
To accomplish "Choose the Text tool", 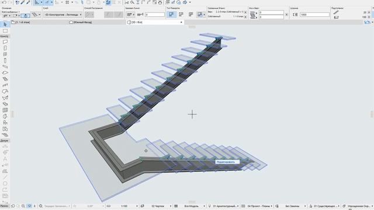I will (5, 159).
